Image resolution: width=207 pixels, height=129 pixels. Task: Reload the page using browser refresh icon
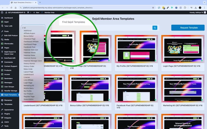point(11,8)
